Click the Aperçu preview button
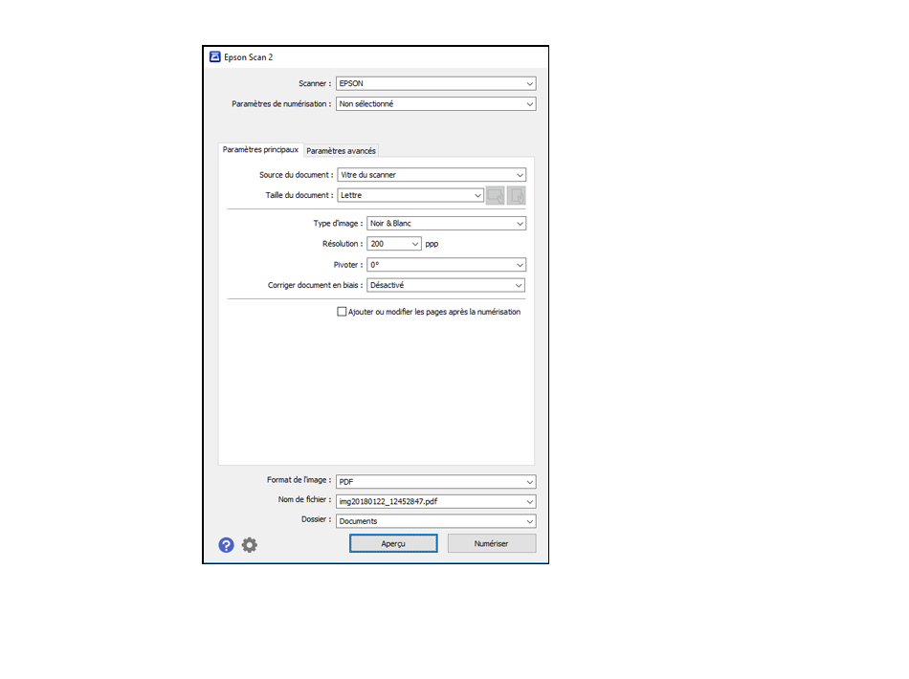Screen dimensions: 909x679 point(393,543)
